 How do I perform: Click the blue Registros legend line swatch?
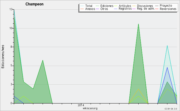pyautogui.click(x=115, y=9)
